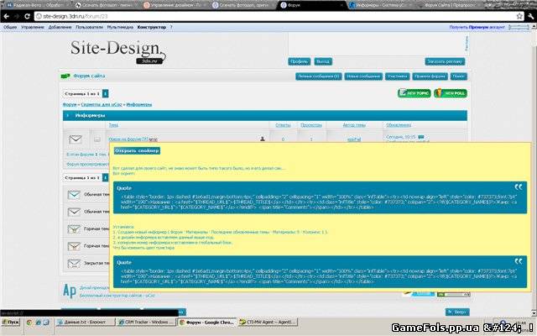The height and width of the screenshot is (336, 537).
Task: Open Новые сообщения button
Action: pos(363,76)
